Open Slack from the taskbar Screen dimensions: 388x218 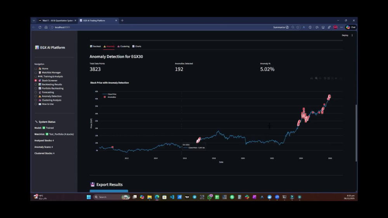[x=247, y=197]
